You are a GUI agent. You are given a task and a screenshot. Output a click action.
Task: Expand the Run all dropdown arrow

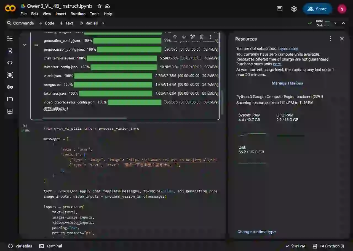(x=103, y=23)
